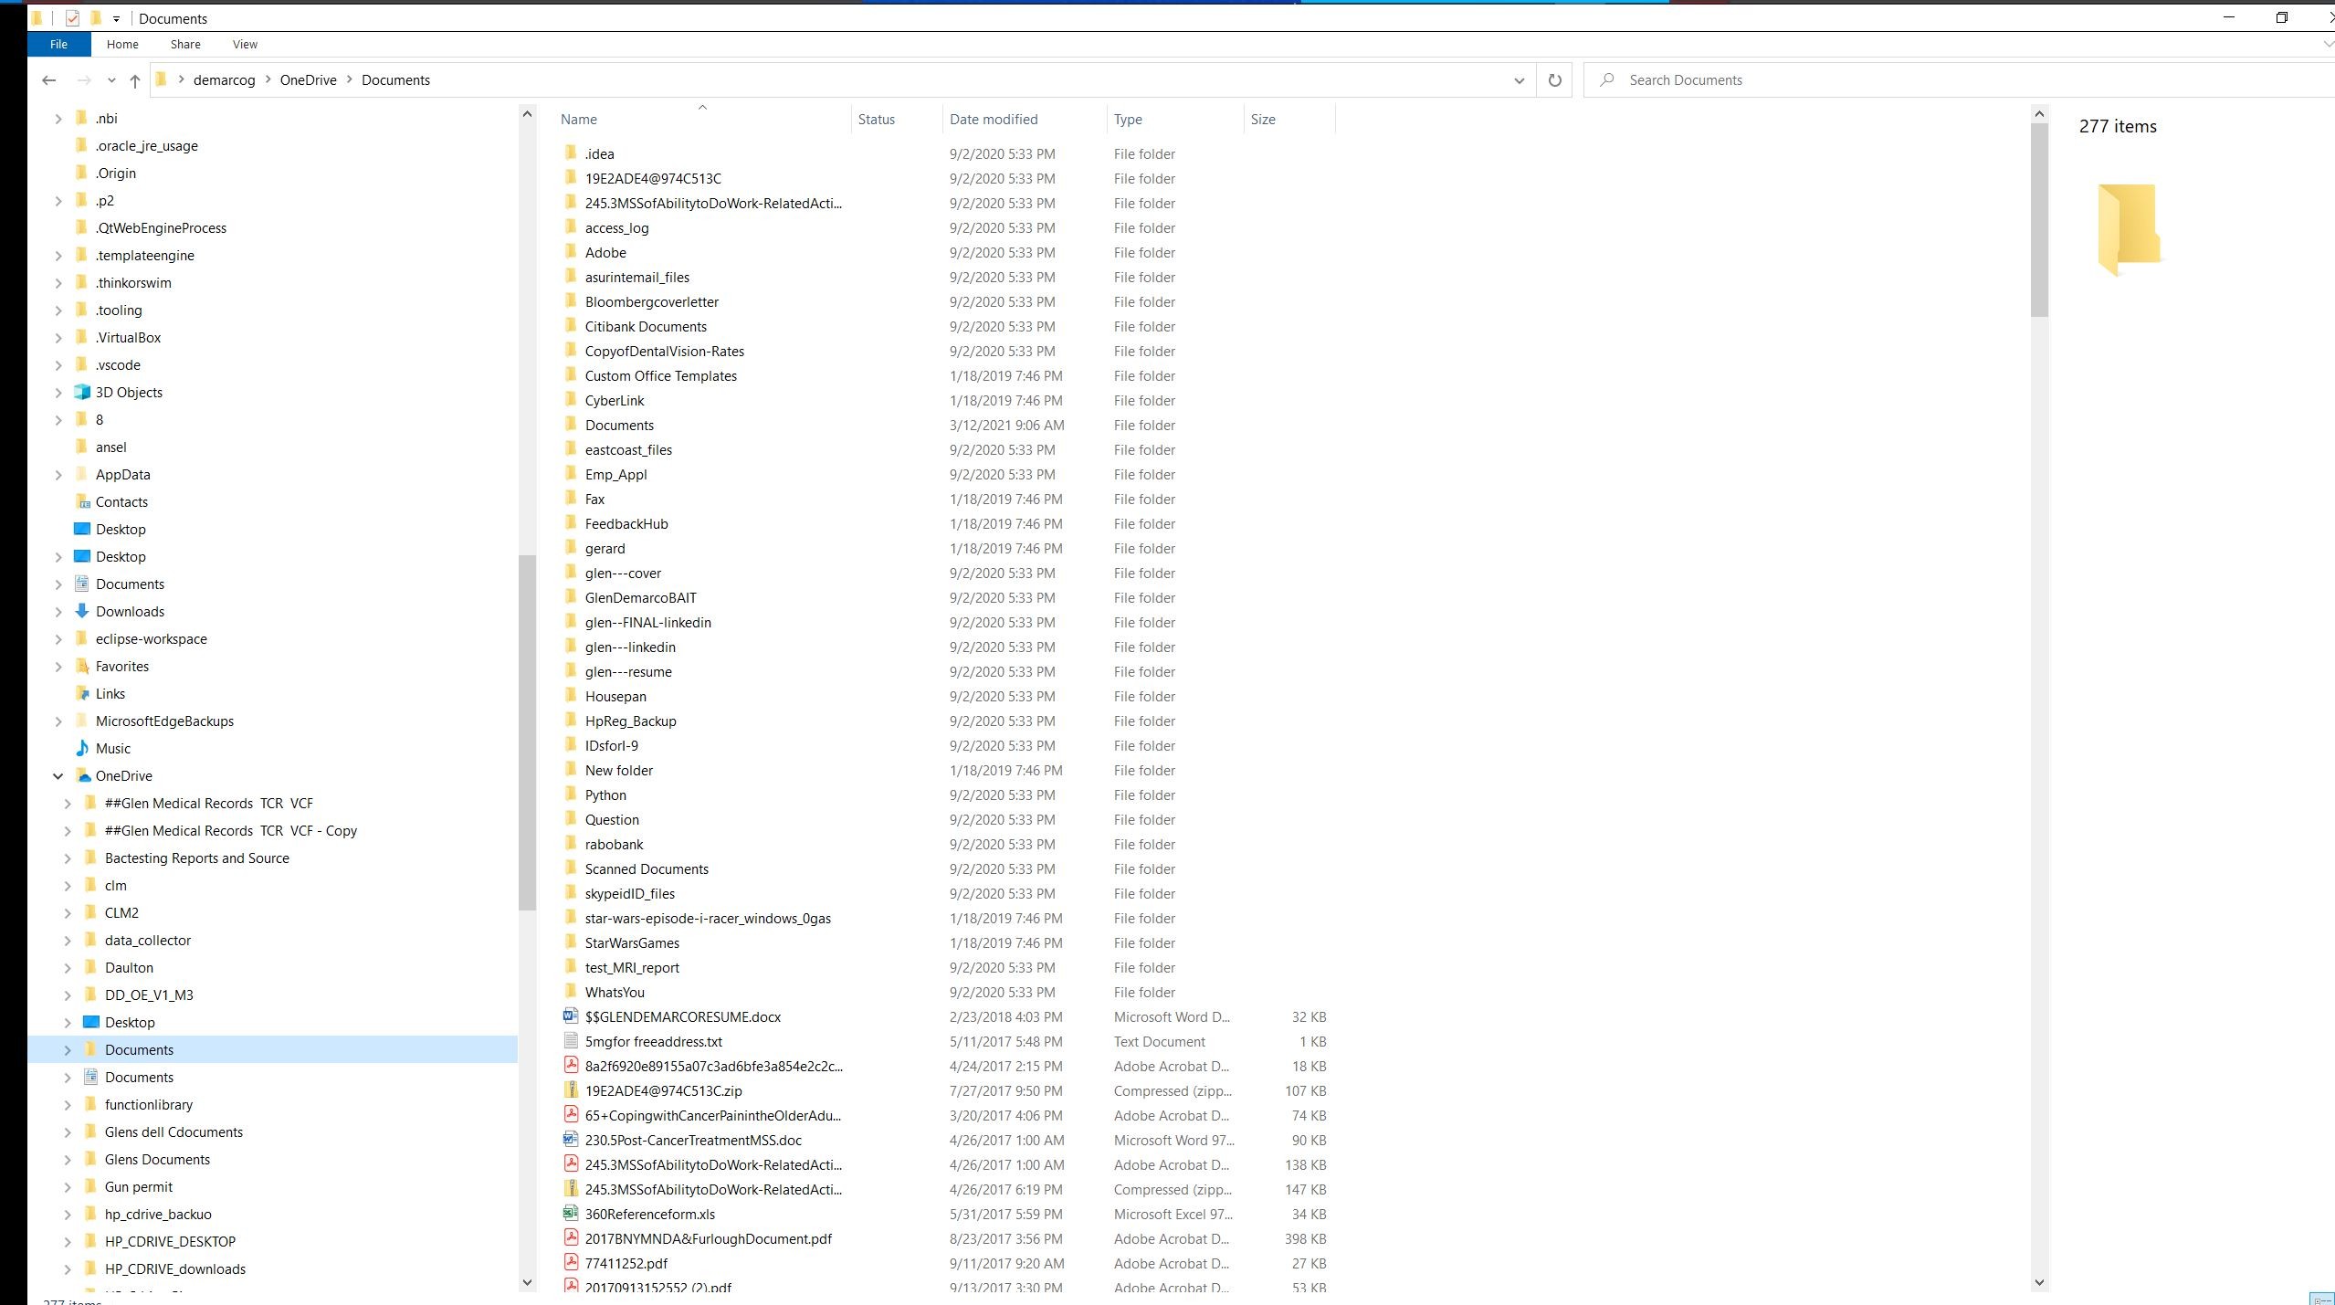Sort by Date modified column header
Screen dimensions: 2335x1305
(993, 119)
